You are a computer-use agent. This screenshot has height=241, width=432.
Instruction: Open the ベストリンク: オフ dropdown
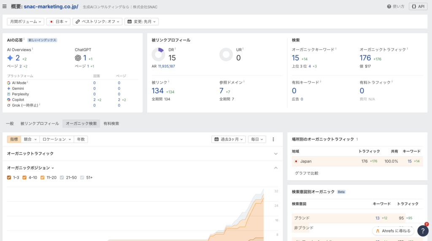(x=97, y=21)
